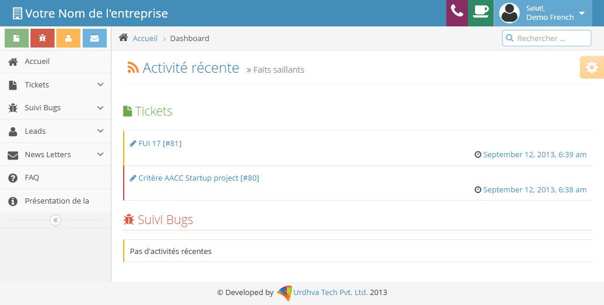Viewport: 604px width, 305px height.
Task: Open the orange settings gear panel
Action: (x=592, y=67)
